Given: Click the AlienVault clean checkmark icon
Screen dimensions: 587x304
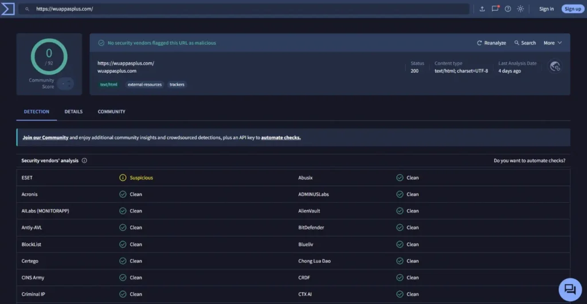Looking at the screenshot, I should (400, 211).
